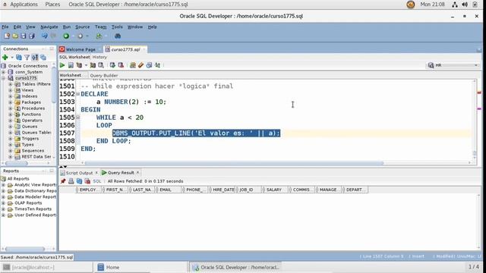
Task: Click the binoculars Find DB Object icon
Action: (118, 36)
